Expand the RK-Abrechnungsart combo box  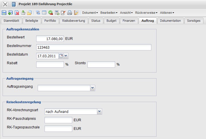coord(100,111)
